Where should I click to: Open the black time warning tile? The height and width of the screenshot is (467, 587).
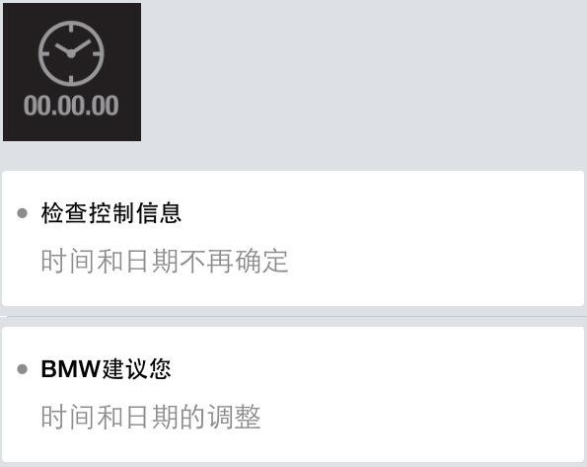(72, 72)
